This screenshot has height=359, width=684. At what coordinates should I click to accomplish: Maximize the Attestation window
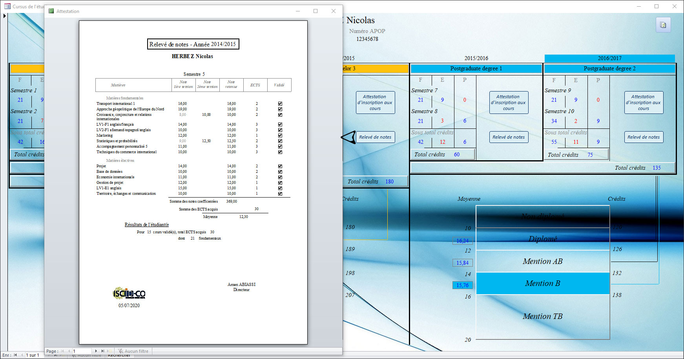pos(316,11)
